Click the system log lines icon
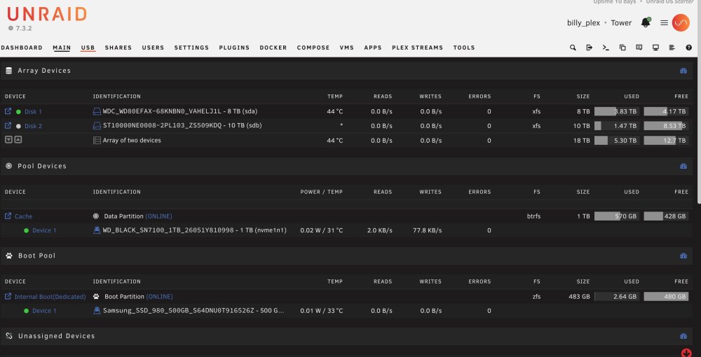This screenshot has height=357, width=701. 672,48
